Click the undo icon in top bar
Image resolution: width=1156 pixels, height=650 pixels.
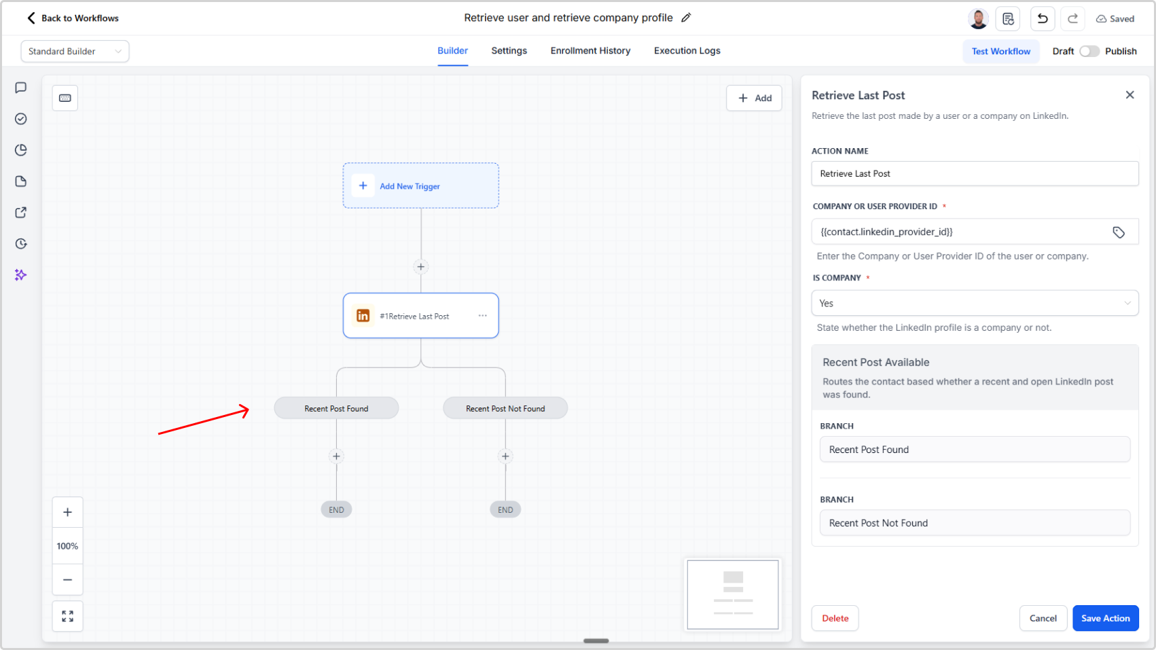1042,18
